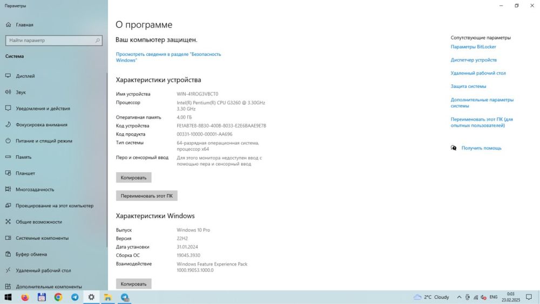Screen dimensions: 540x304
Task: Click the Многозадачность icon in sidebar
Action: [x=8, y=190]
